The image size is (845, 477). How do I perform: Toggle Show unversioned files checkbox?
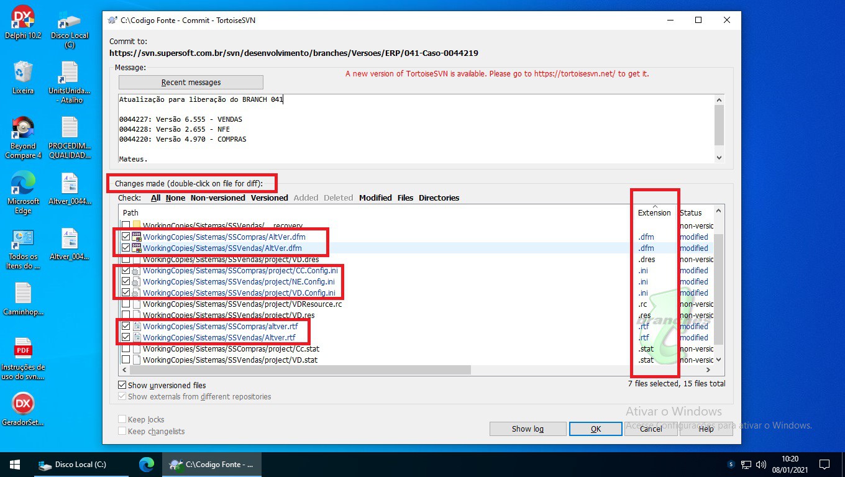pos(122,385)
